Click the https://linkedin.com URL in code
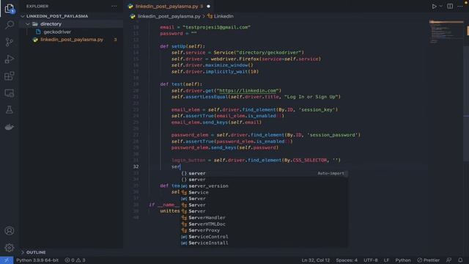The height and width of the screenshot is (264, 469). click(248, 90)
